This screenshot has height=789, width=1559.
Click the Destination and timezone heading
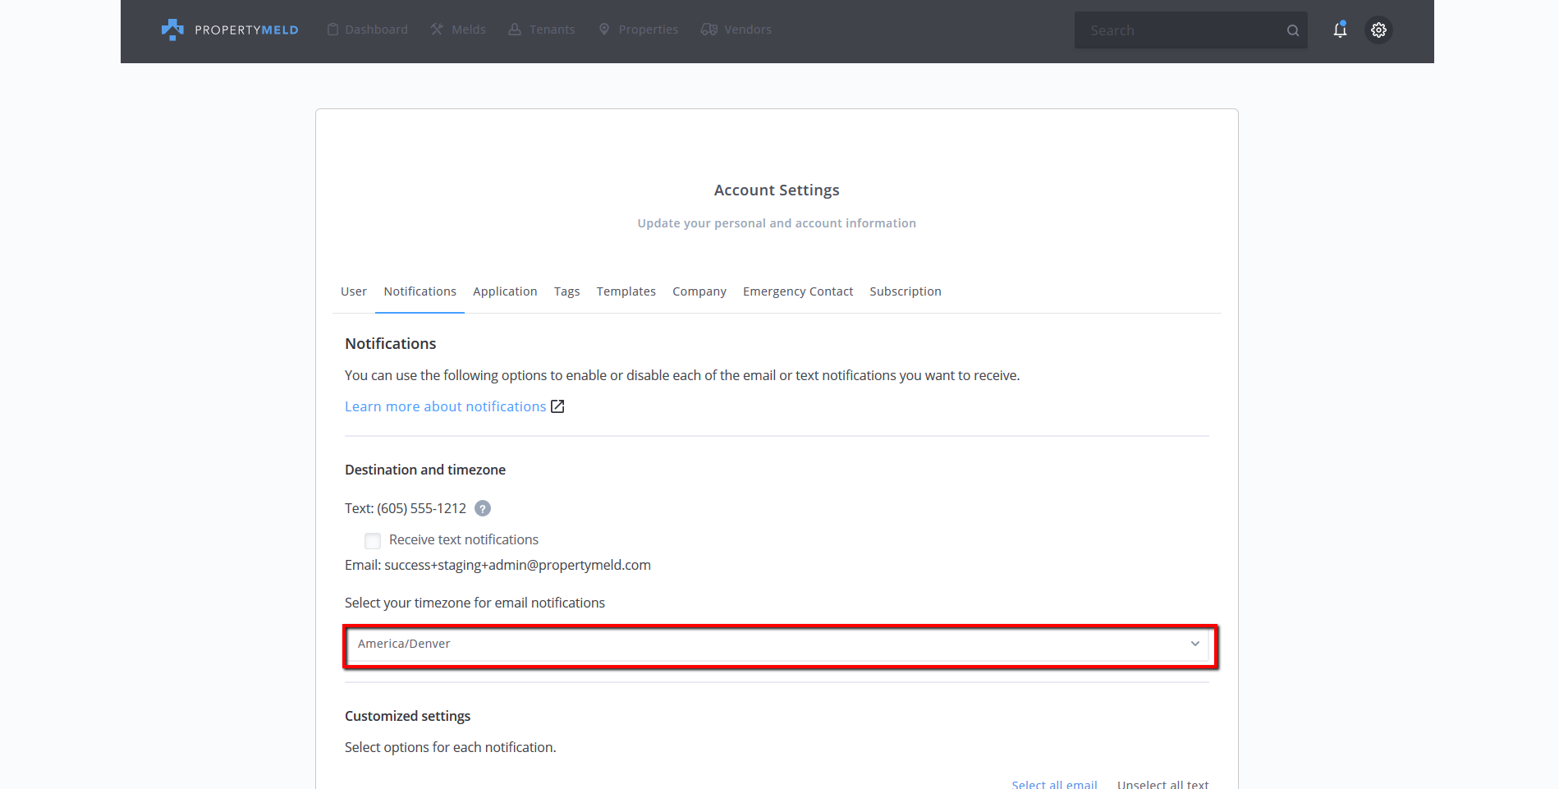pos(425,470)
